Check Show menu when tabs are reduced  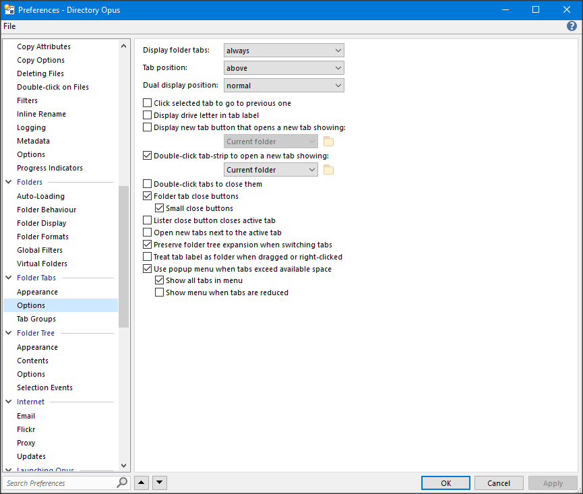160,292
